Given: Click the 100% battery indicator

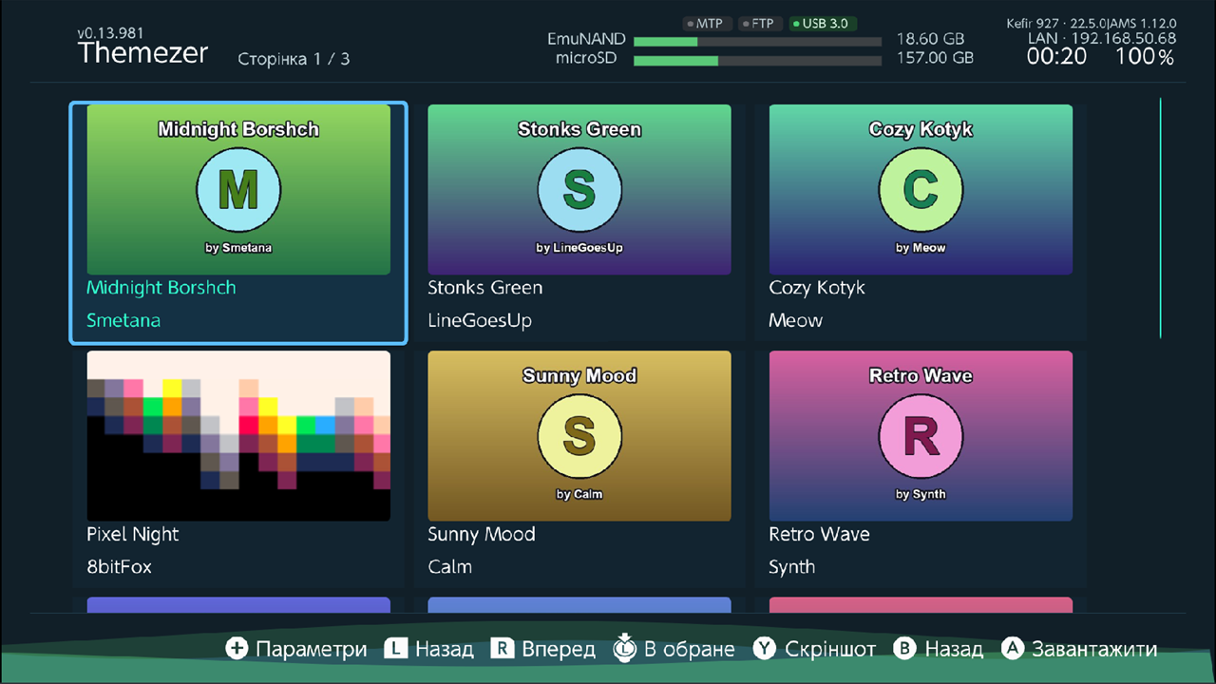Looking at the screenshot, I should pos(1145,57).
